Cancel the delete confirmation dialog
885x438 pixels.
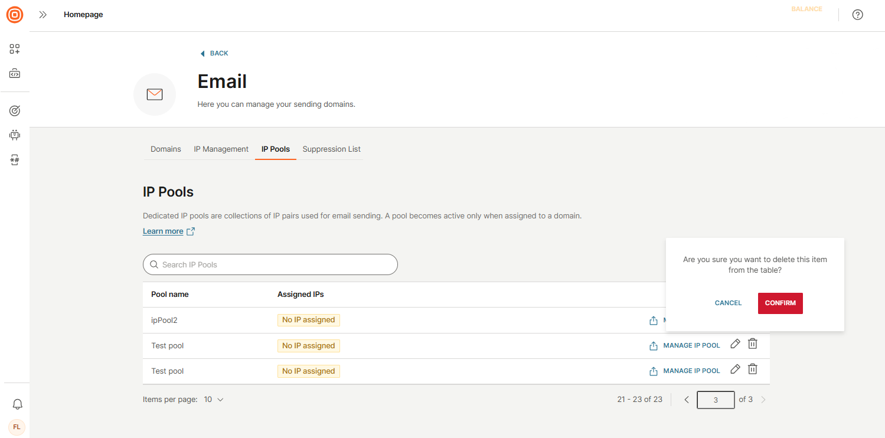[728, 303]
